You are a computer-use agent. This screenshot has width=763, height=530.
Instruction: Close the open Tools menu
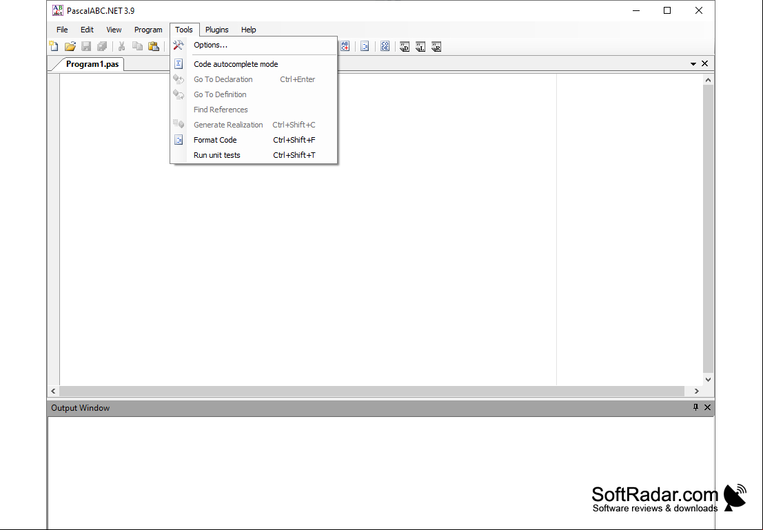click(184, 30)
